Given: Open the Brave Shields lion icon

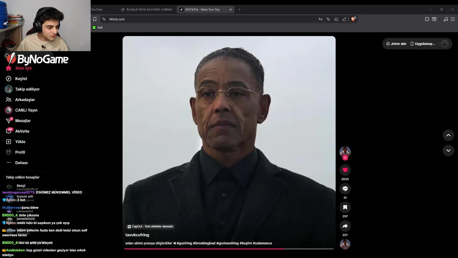Looking at the screenshot, I should (x=353, y=19).
